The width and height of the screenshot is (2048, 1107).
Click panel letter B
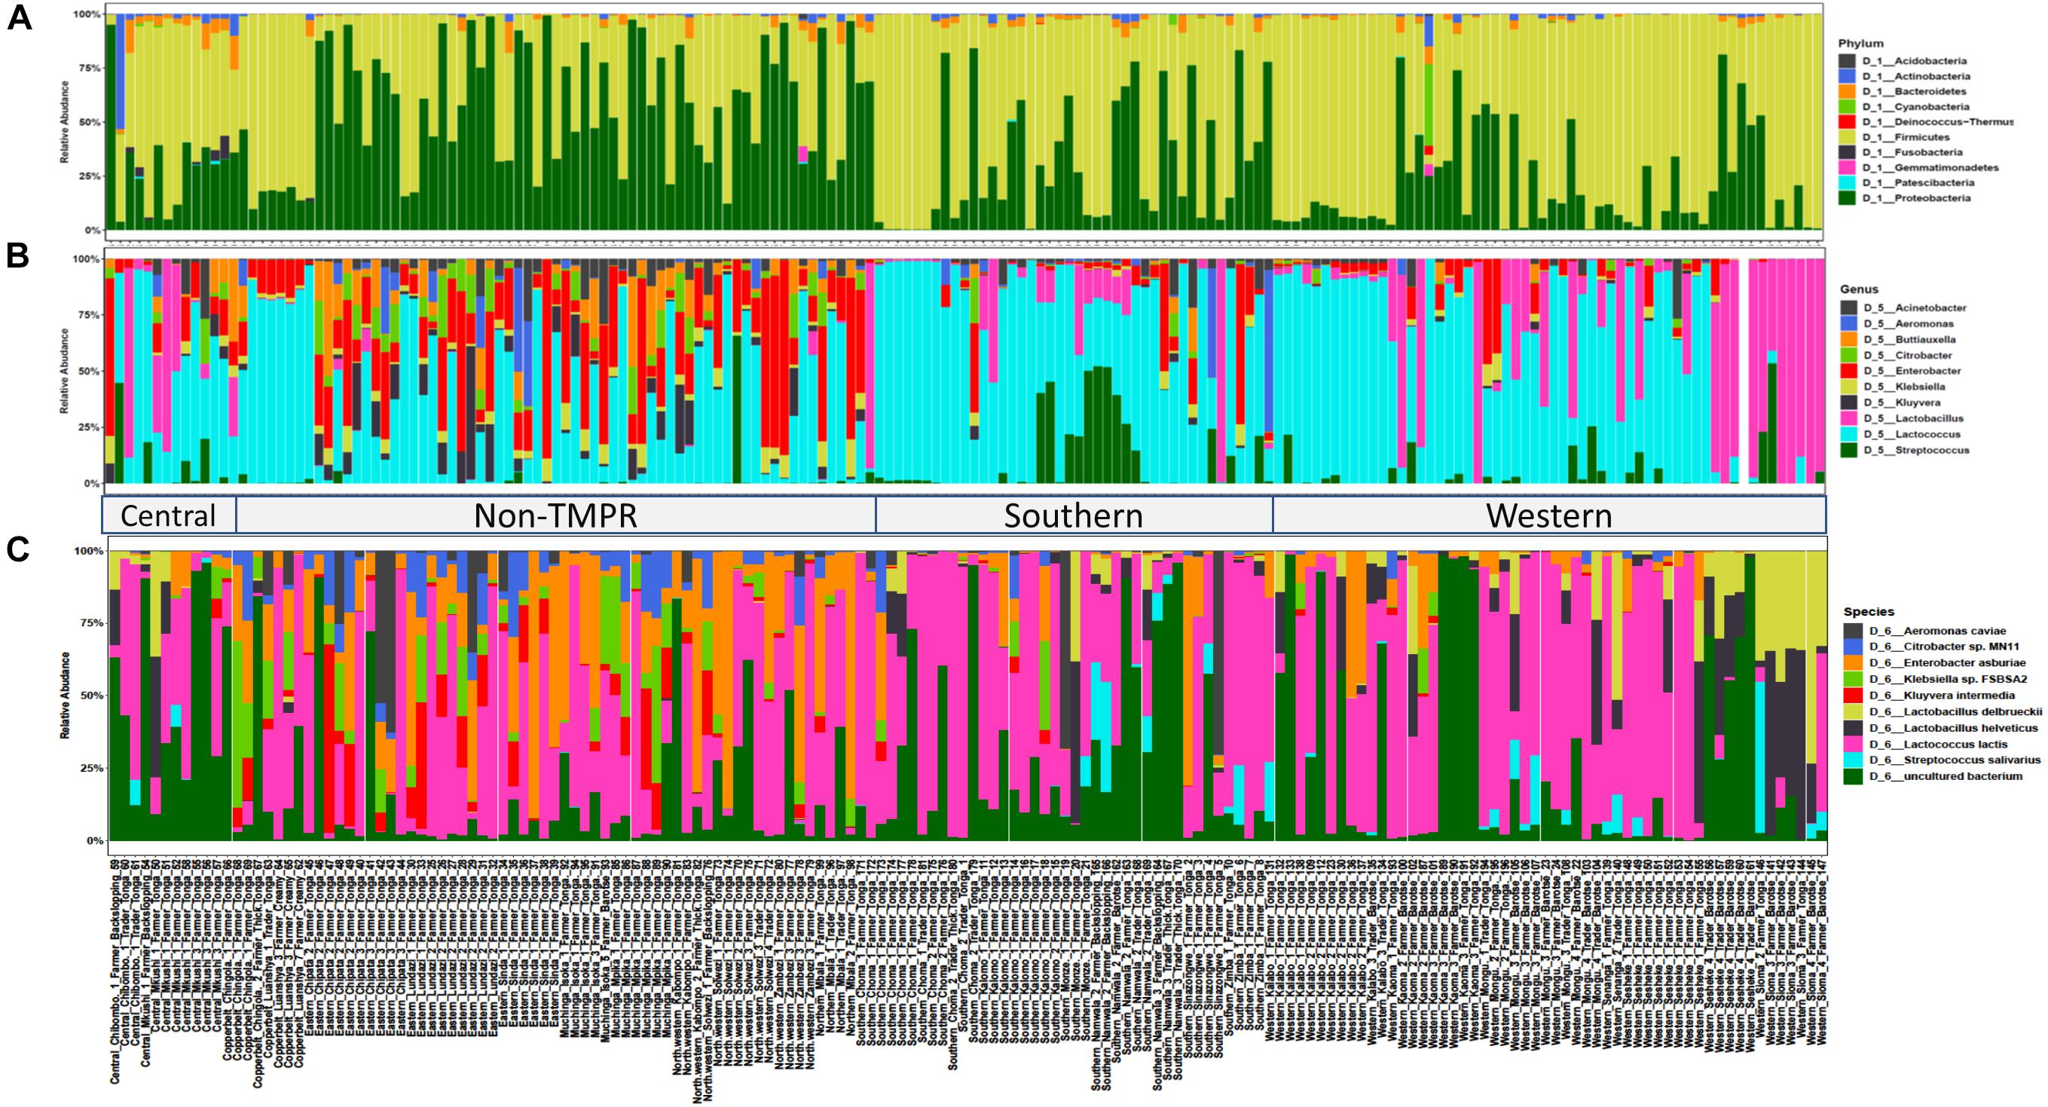[x=17, y=255]
